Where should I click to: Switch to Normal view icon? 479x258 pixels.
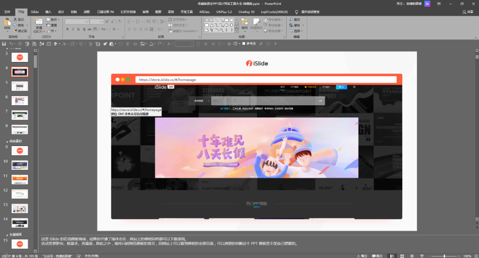[392, 256]
